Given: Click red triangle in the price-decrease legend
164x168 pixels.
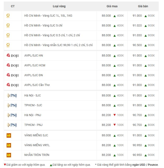Looking at the screenshot, I should point(5,165).
